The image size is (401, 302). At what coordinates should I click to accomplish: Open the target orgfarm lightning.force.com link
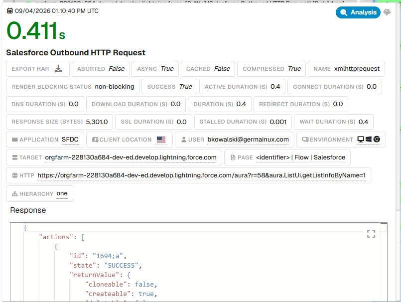pos(131,157)
